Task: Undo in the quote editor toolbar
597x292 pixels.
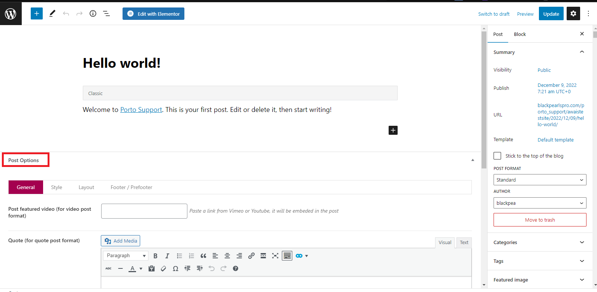Action: pos(212,268)
